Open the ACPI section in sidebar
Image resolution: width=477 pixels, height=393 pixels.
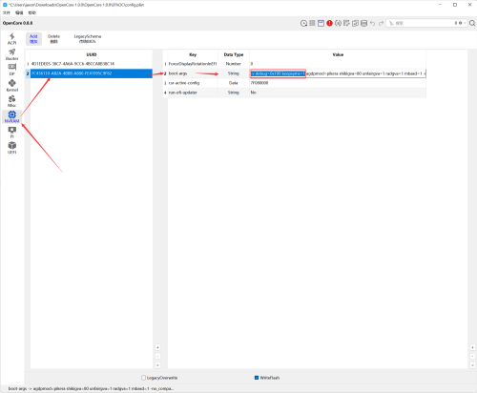(x=12, y=39)
